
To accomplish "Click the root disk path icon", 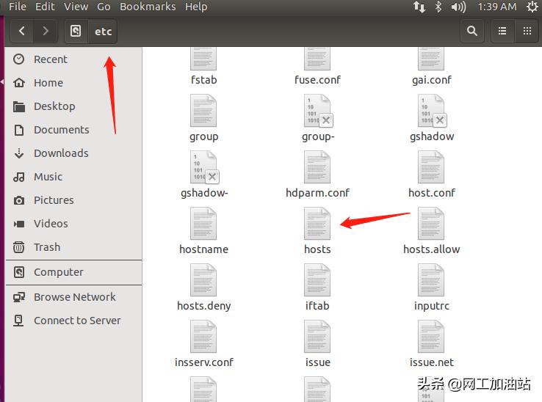I will (x=76, y=32).
